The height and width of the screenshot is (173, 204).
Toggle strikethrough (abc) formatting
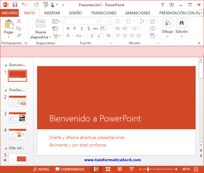96,28
